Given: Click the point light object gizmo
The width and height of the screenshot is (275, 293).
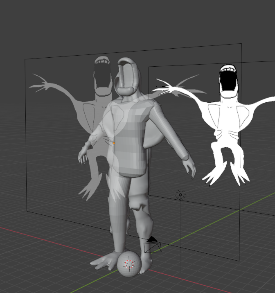Looking at the screenshot, I should pos(180,194).
